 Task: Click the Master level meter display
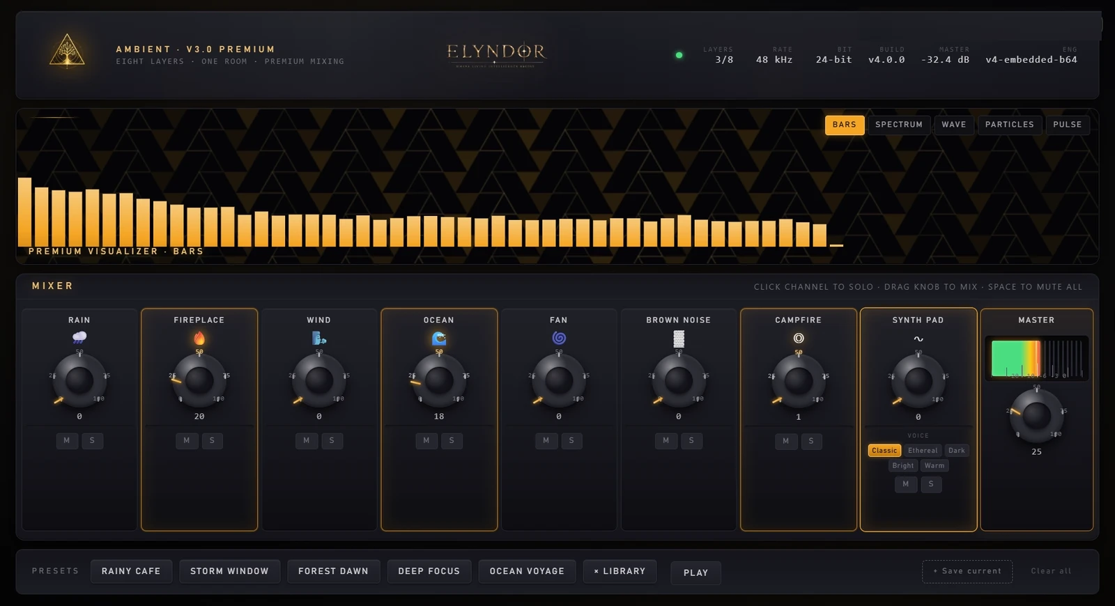tap(1036, 358)
